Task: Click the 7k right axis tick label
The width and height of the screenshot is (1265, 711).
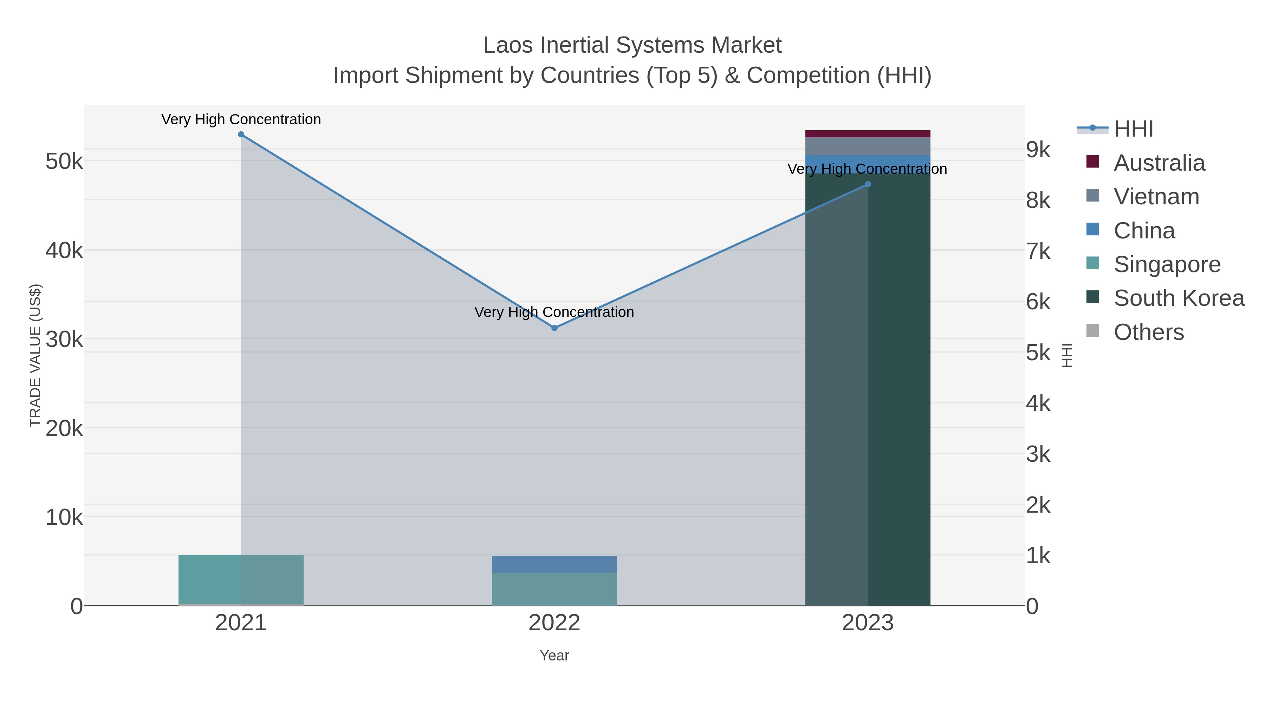Action: point(1038,251)
